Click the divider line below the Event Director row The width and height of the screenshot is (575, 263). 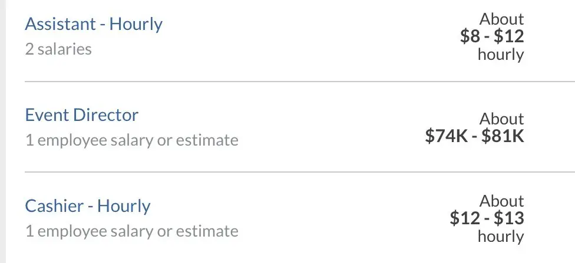tap(300, 171)
